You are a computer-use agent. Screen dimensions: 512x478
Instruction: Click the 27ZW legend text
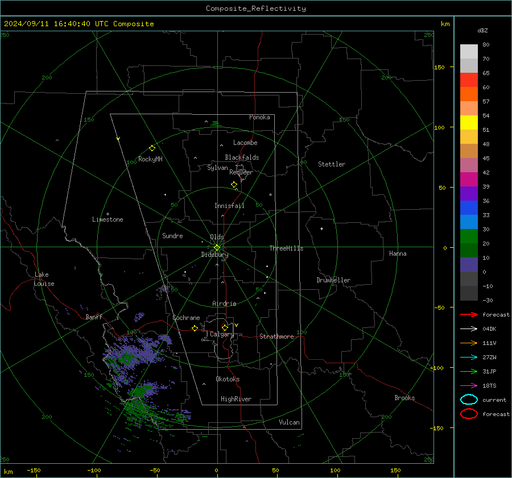tap(489, 358)
